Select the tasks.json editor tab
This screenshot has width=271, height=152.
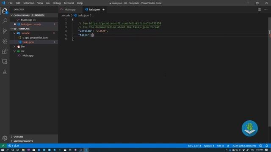click(94, 9)
